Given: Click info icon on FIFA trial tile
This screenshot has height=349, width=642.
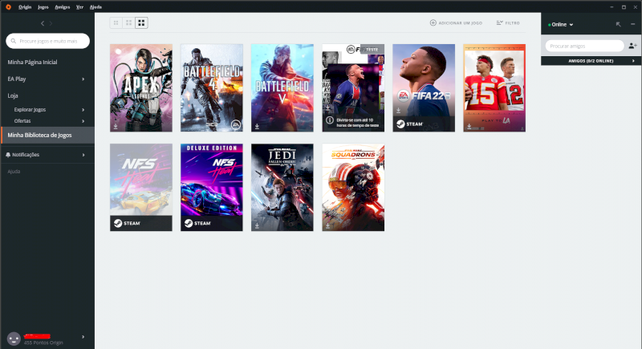Looking at the screenshot, I should tap(329, 121).
